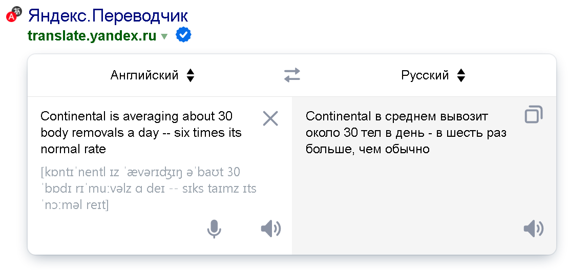Listen to the Russian translation audio
568x270 pixels.
pyautogui.click(x=533, y=229)
